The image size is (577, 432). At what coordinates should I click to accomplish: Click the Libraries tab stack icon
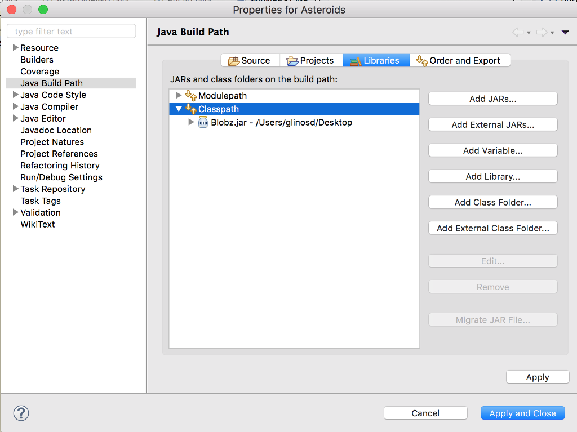click(x=356, y=60)
